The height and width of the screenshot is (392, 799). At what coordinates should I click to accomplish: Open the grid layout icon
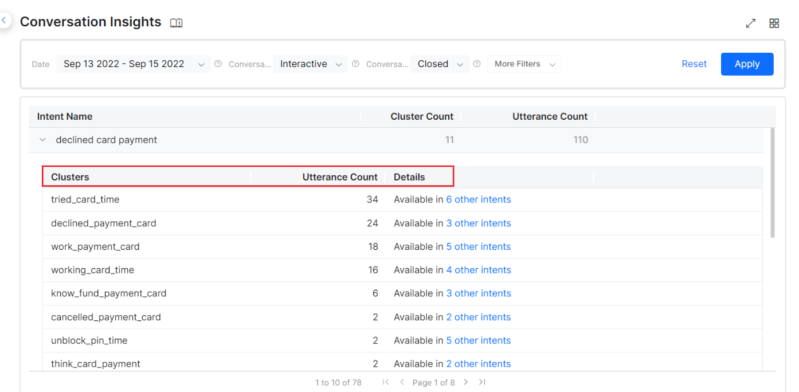pyautogui.click(x=774, y=23)
